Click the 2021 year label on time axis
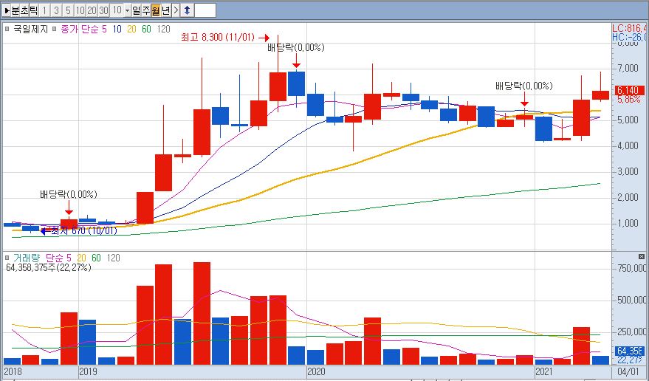This screenshot has width=649, height=381. (x=544, y=371)
